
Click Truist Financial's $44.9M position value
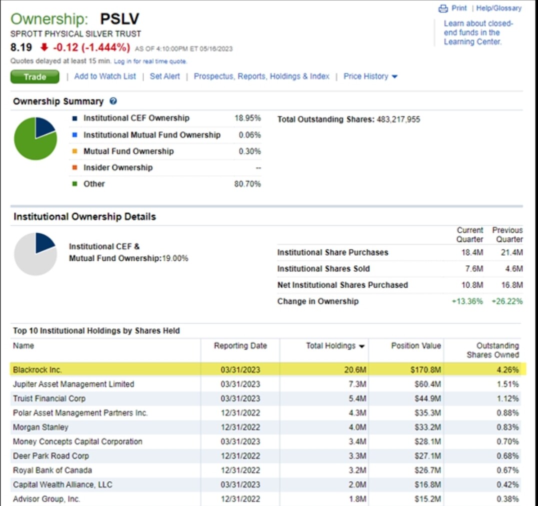point(427,398)
